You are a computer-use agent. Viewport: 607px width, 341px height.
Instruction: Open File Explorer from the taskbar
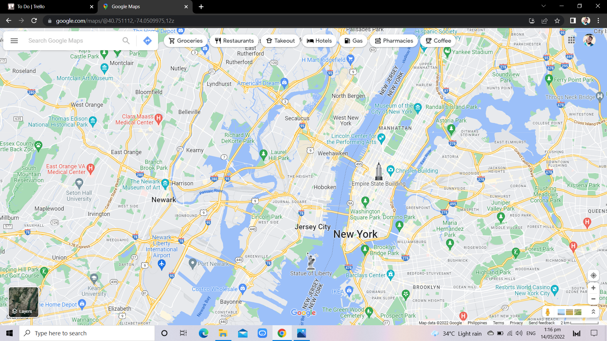tap(223, 333)
